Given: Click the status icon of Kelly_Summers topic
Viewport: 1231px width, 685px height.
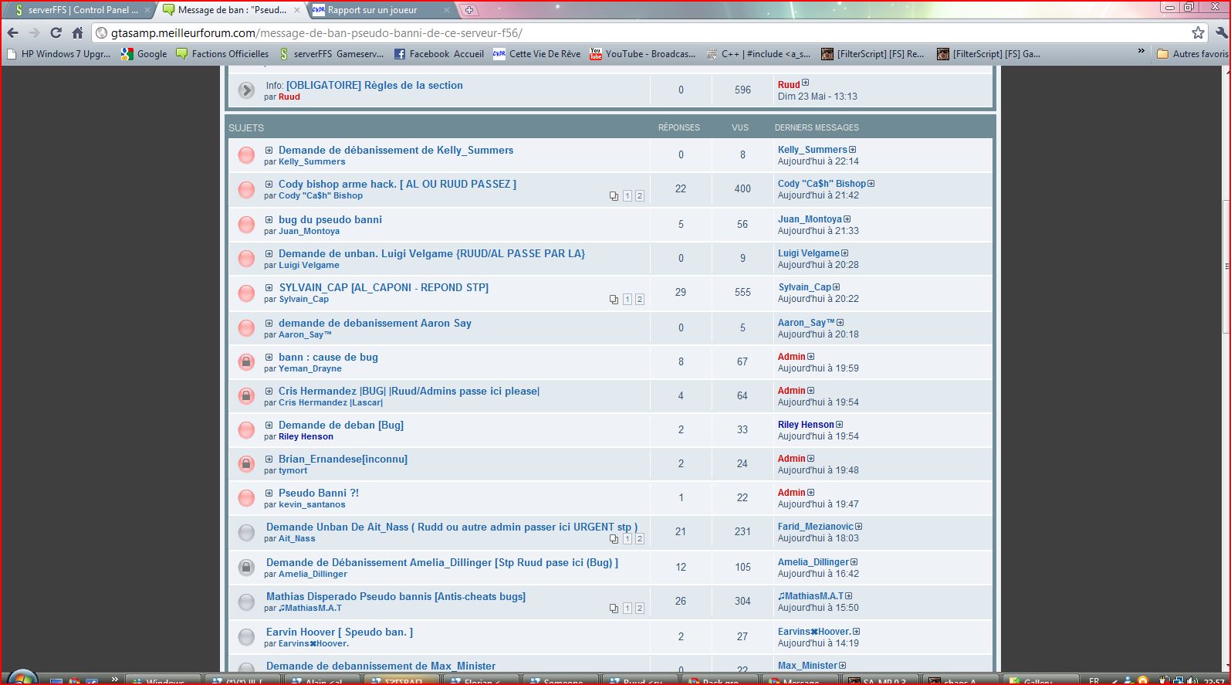Looking at the screenshot, I should pos(246,155).
